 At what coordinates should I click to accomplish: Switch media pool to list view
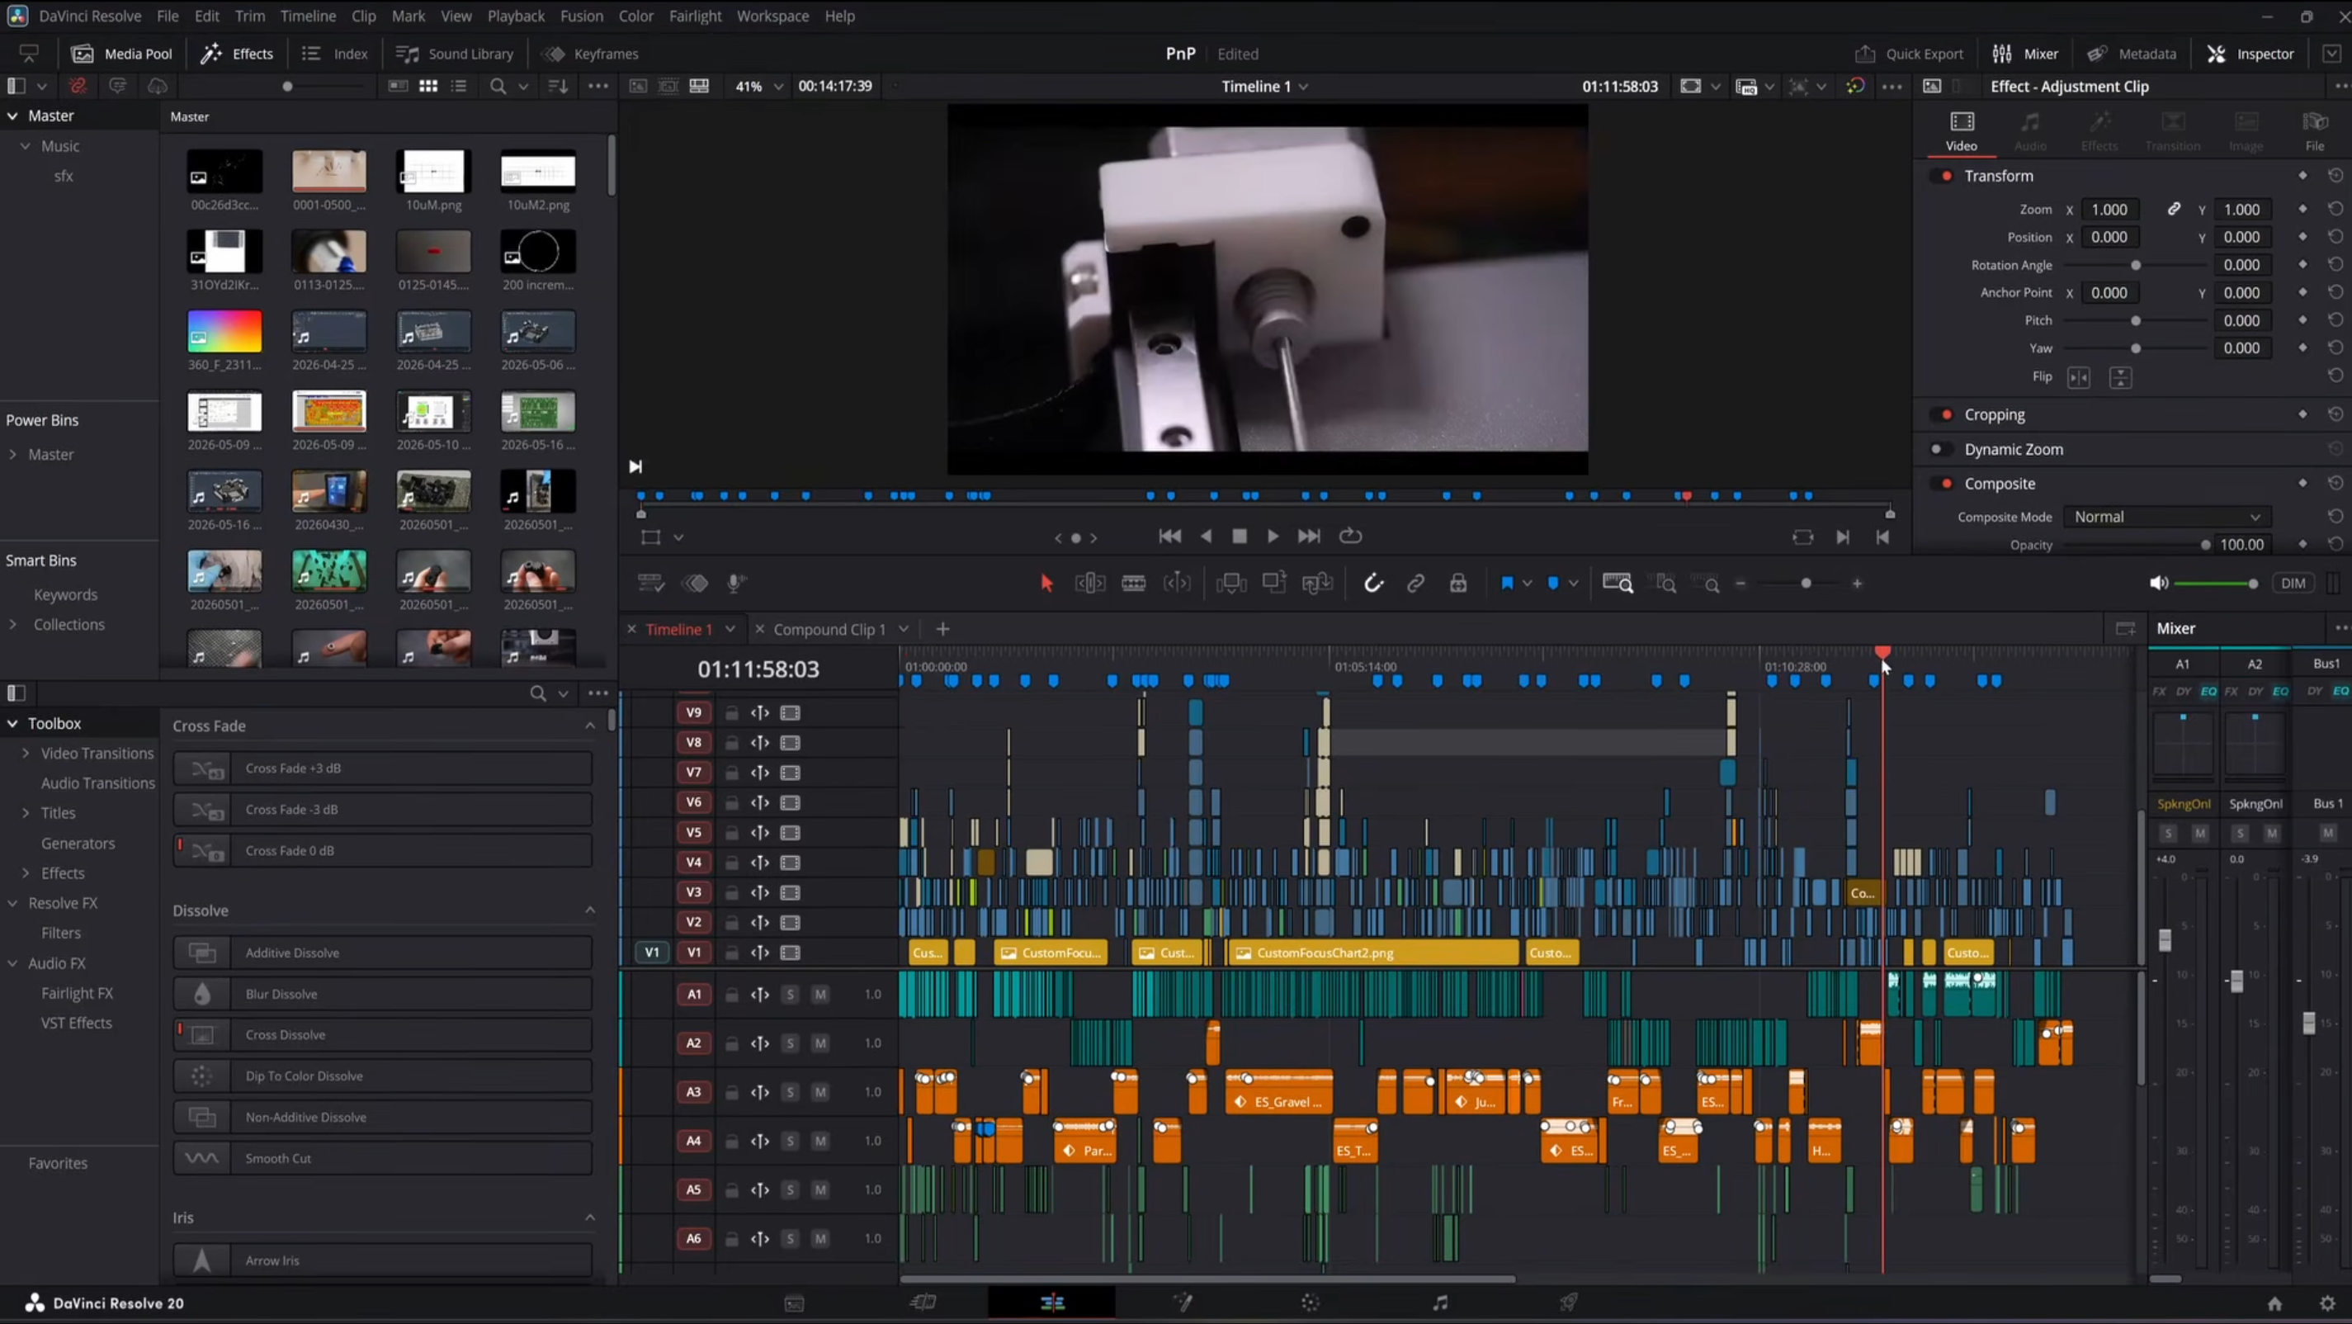458,86
